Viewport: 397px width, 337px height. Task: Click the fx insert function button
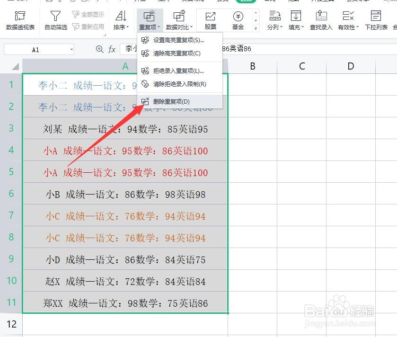(112, 49)
